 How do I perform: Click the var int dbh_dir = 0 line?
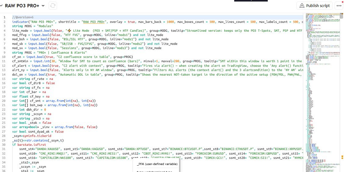(29, 109)
